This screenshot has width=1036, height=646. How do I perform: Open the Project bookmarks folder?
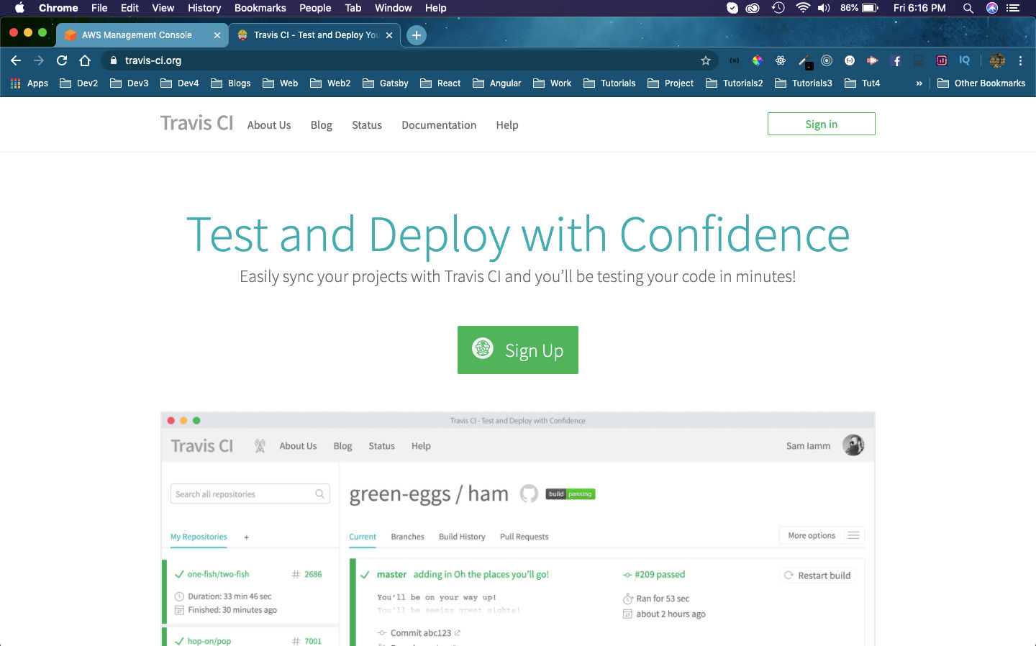pyautogui.click(x=671, y=83)
